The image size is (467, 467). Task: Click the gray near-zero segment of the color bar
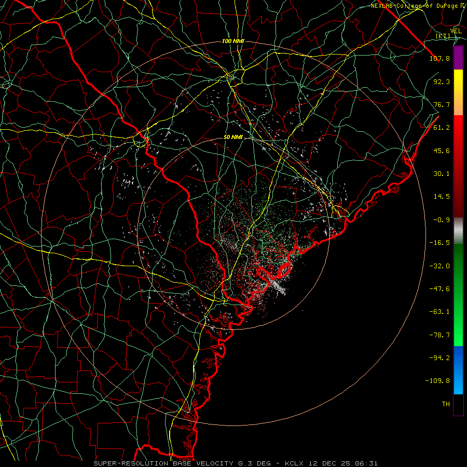point(458,231)
